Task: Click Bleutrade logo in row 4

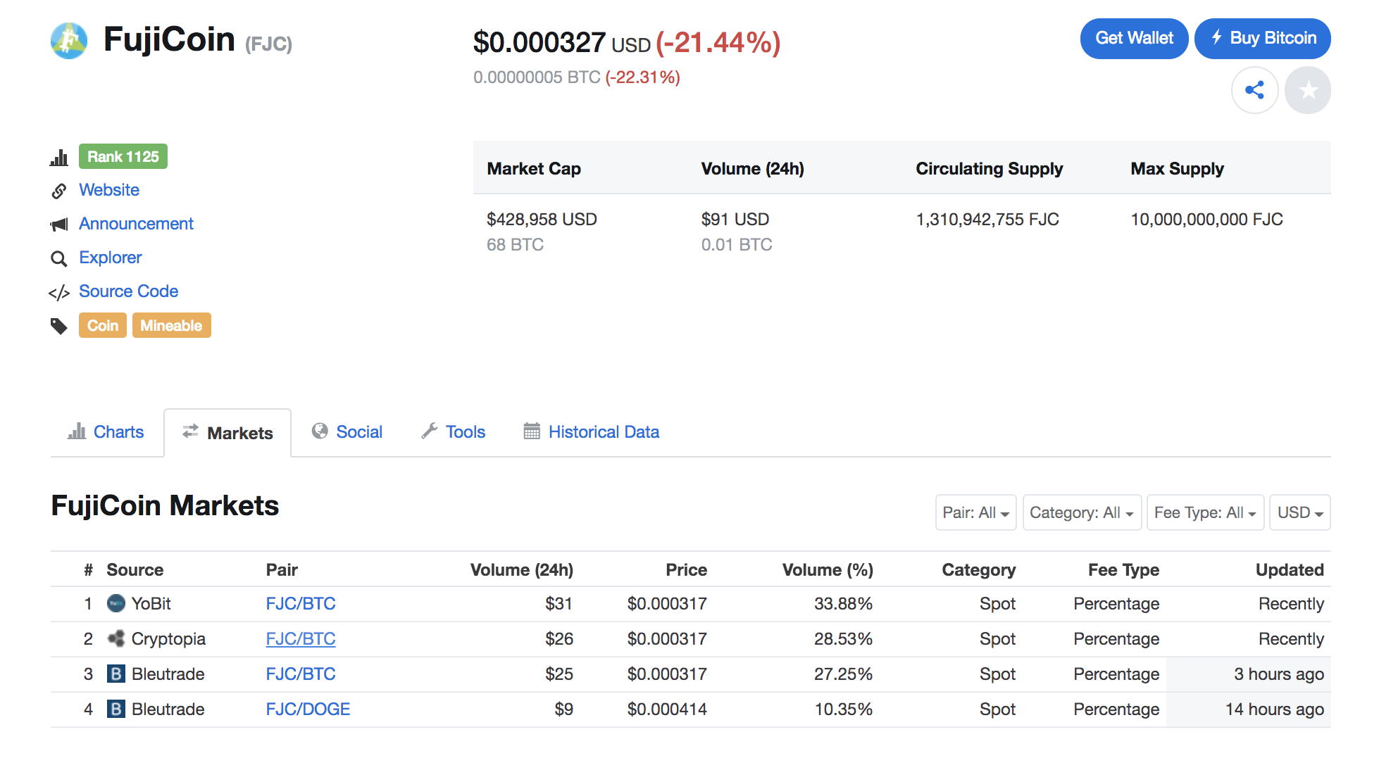Action: coord(116,709)
